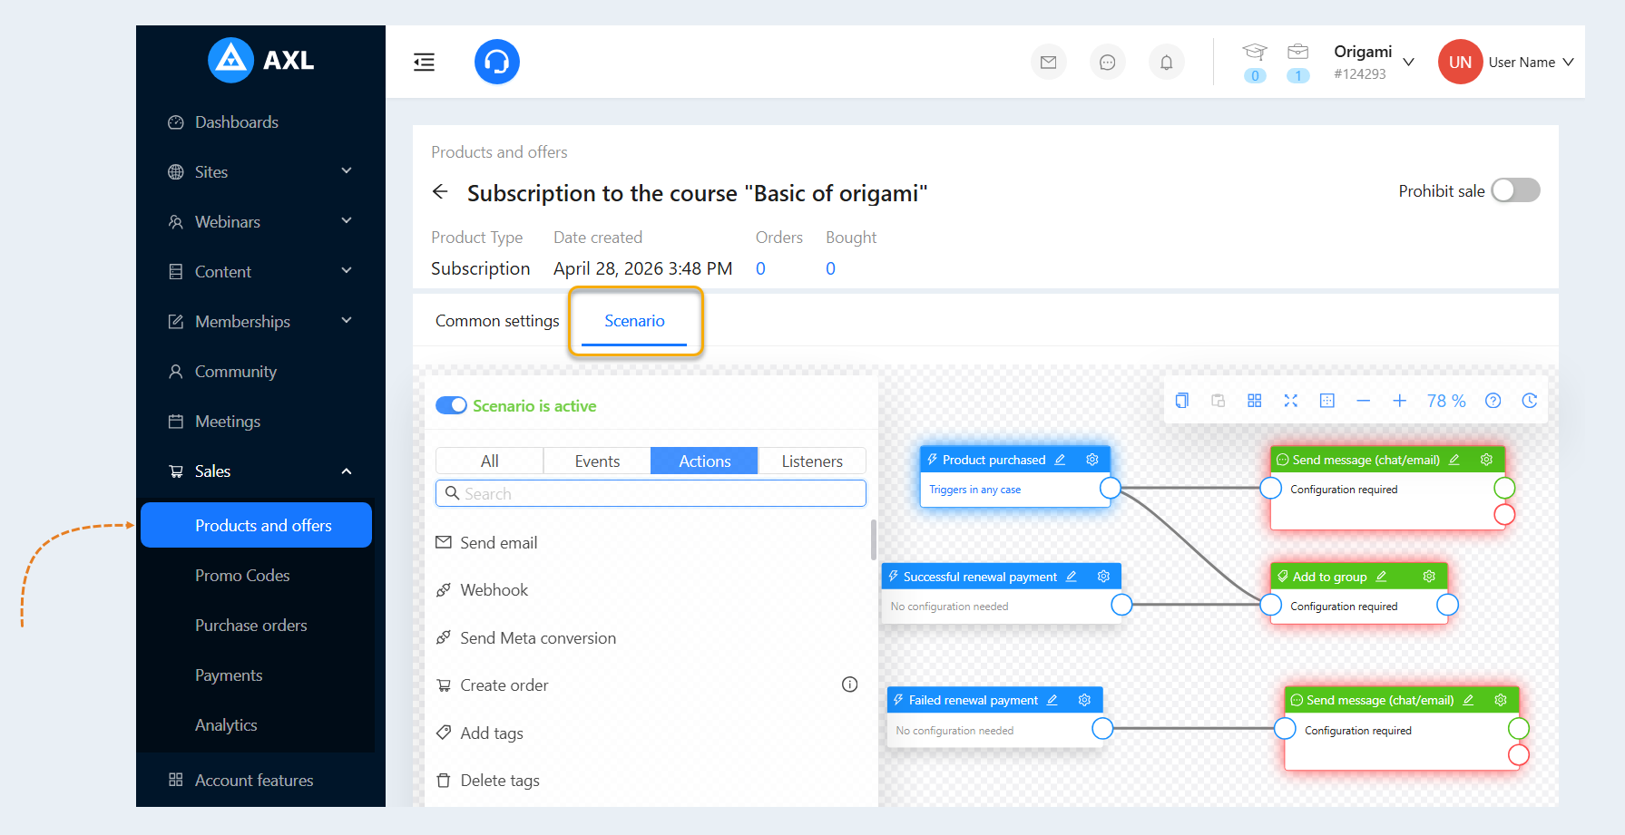Select the Listeners filter tab

(x=812, y=461)
